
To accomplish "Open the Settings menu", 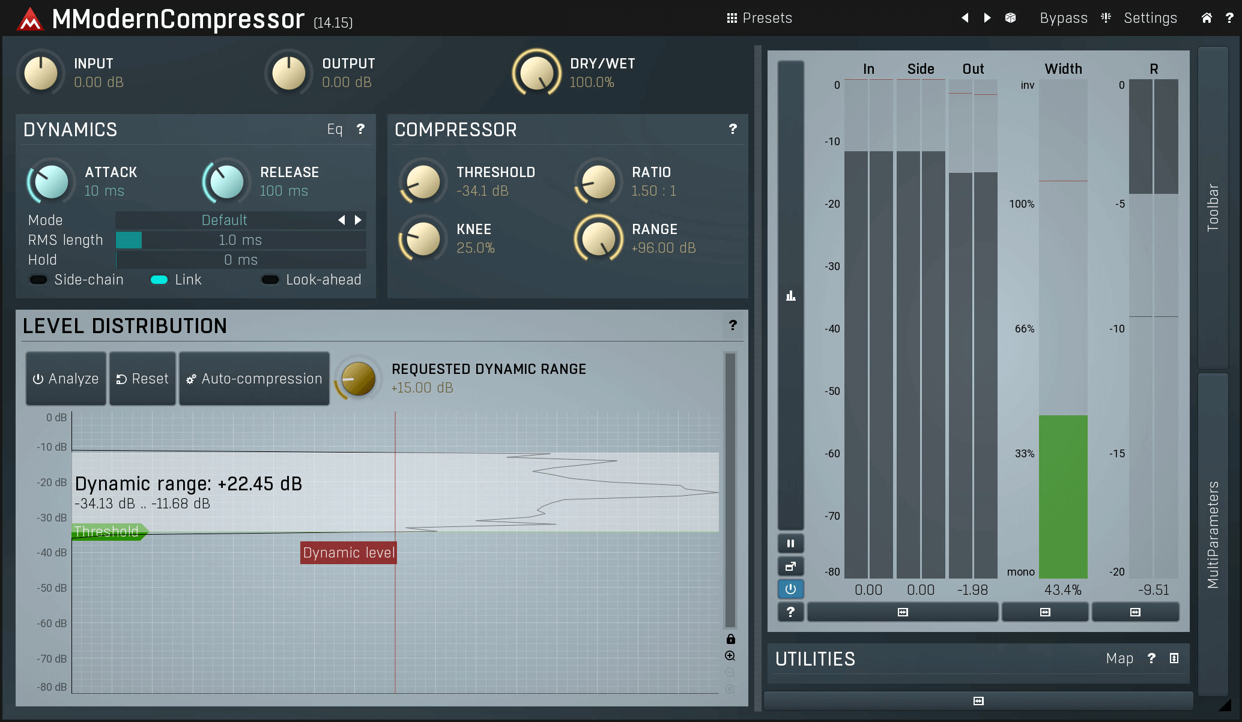I will tap(1150, 18).
